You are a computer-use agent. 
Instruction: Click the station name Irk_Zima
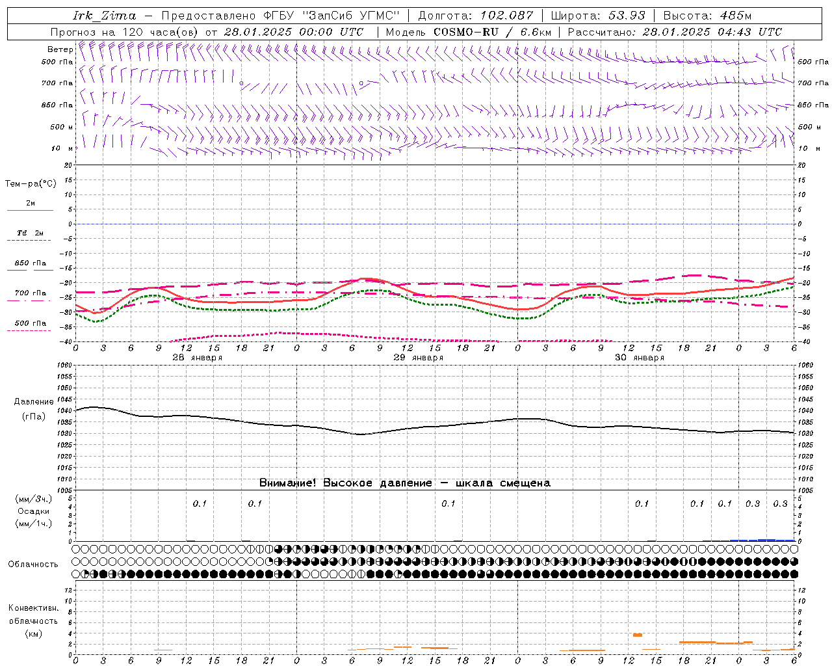point(104,16)
